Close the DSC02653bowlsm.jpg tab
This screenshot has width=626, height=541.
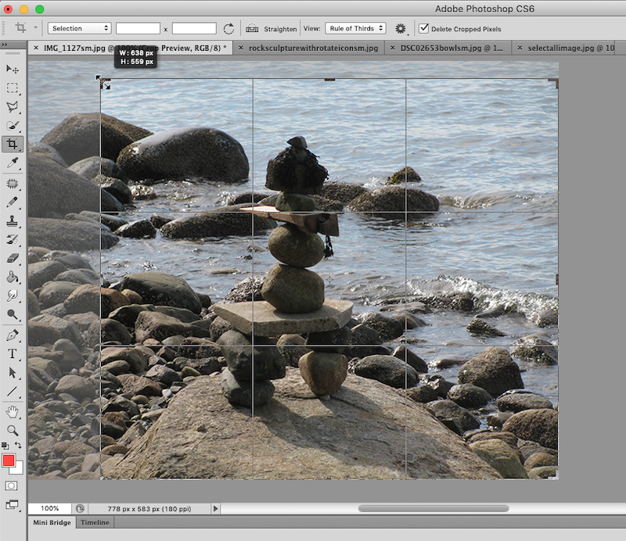point(393,48)
